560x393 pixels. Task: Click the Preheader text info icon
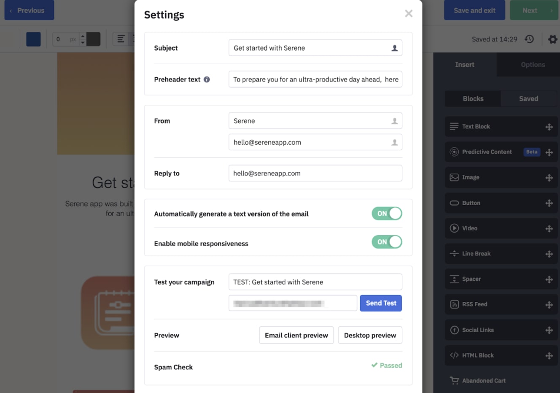[207, 79]
